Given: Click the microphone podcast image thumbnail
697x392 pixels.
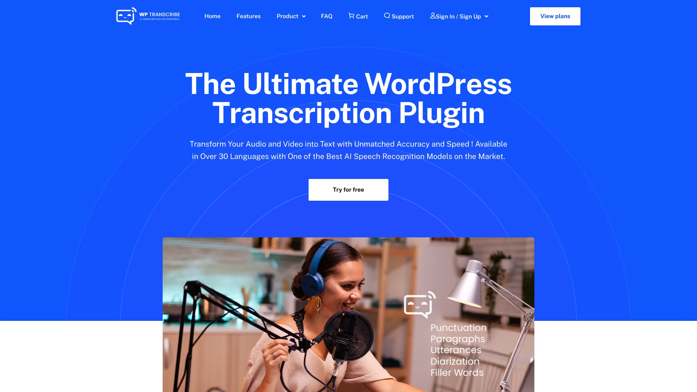Looking at the screenshot, I should point(348,314).
